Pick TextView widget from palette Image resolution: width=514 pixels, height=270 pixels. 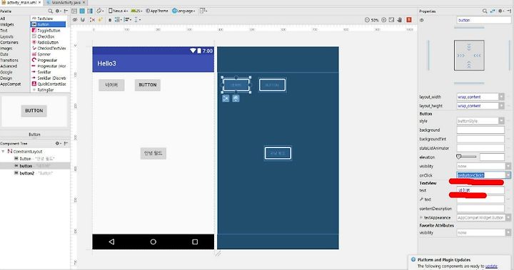pos(45,19)
